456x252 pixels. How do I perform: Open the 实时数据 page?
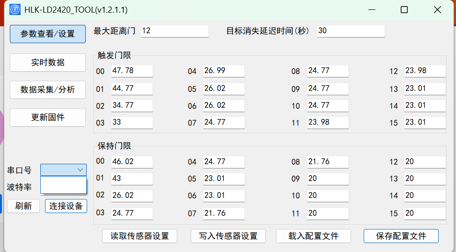coord(48,62)
